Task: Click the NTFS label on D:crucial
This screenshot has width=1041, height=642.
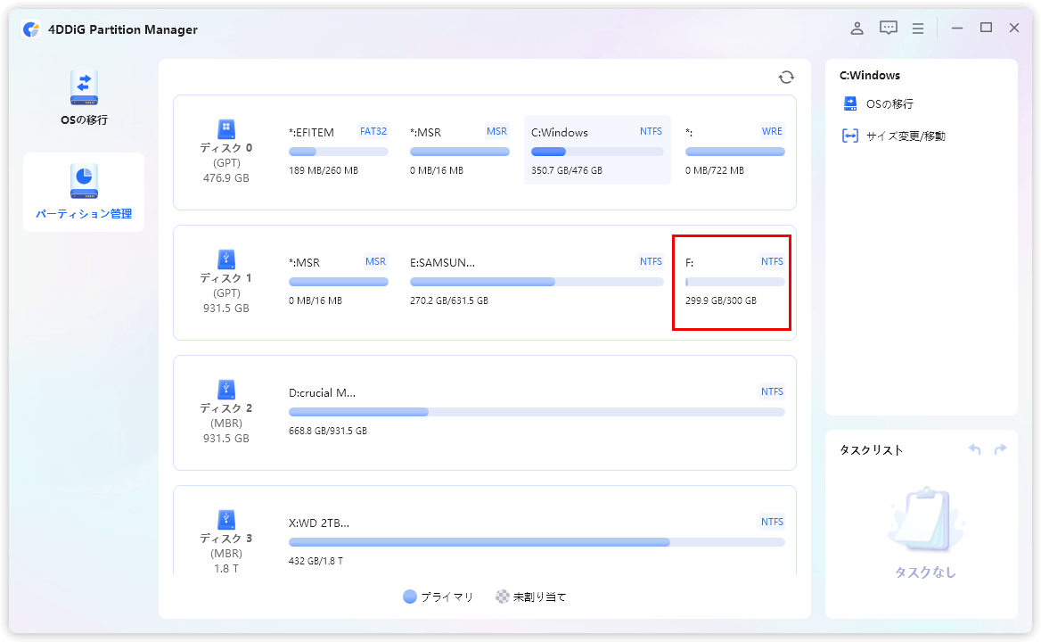Action: click(x=772, y=391)
